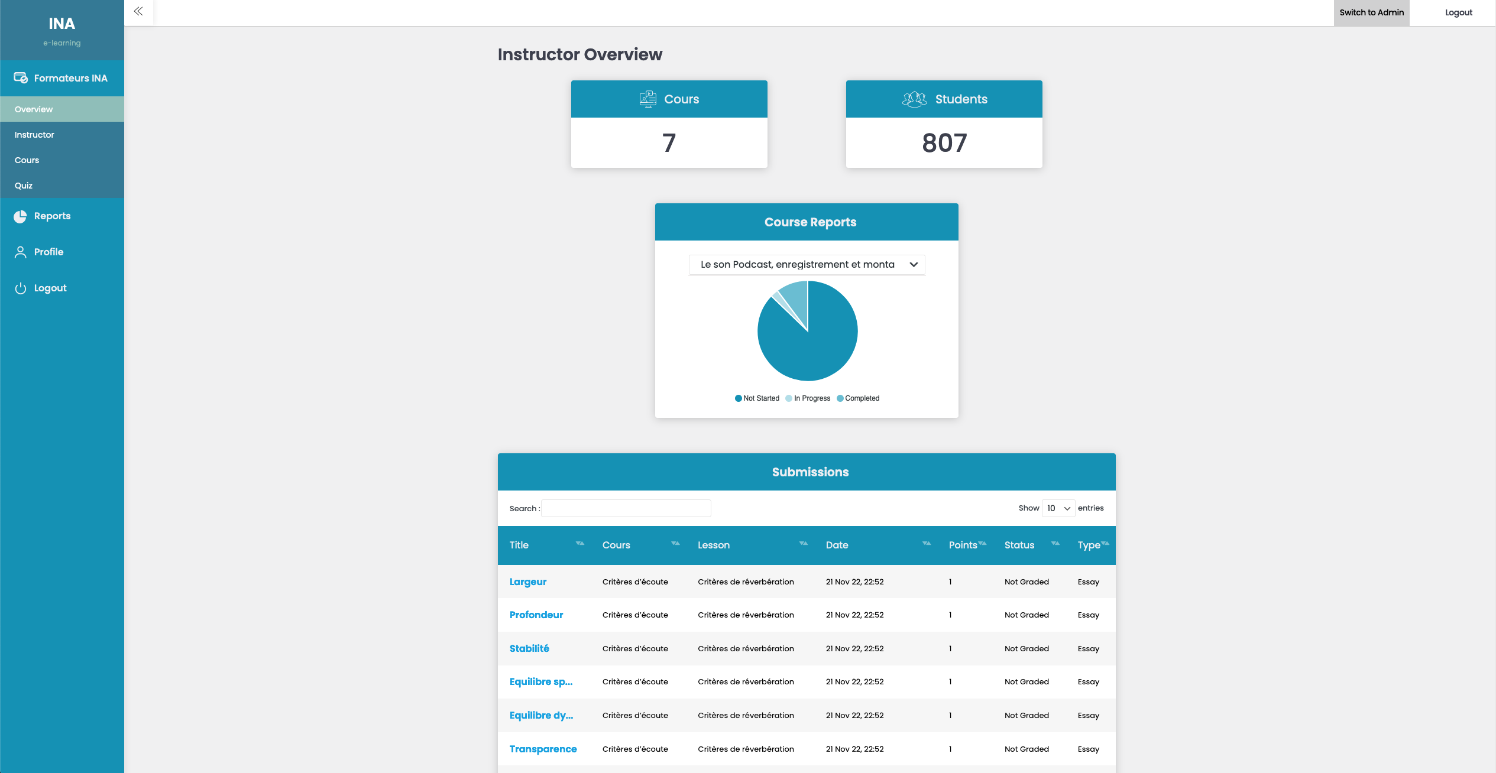This screenshot has height=773, width=1496.
Task: Click the Switch to Admin button
Action: click(x=1371, y=12)
